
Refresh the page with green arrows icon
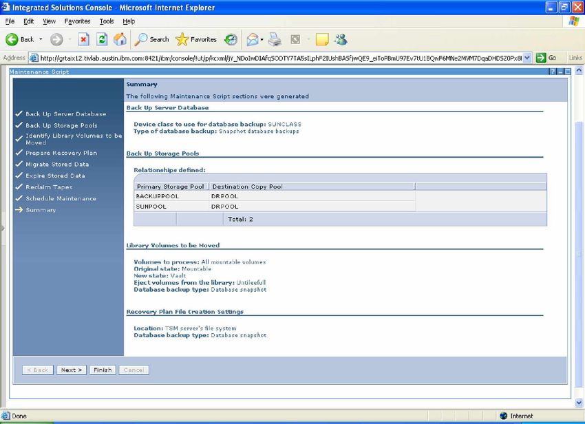point(102,39)
